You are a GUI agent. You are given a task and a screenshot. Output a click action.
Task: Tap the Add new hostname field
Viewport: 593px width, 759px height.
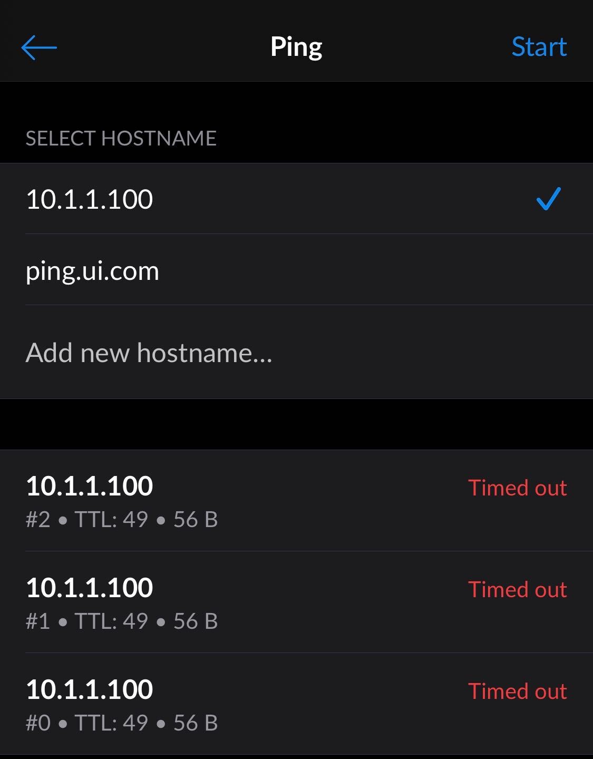149,353
